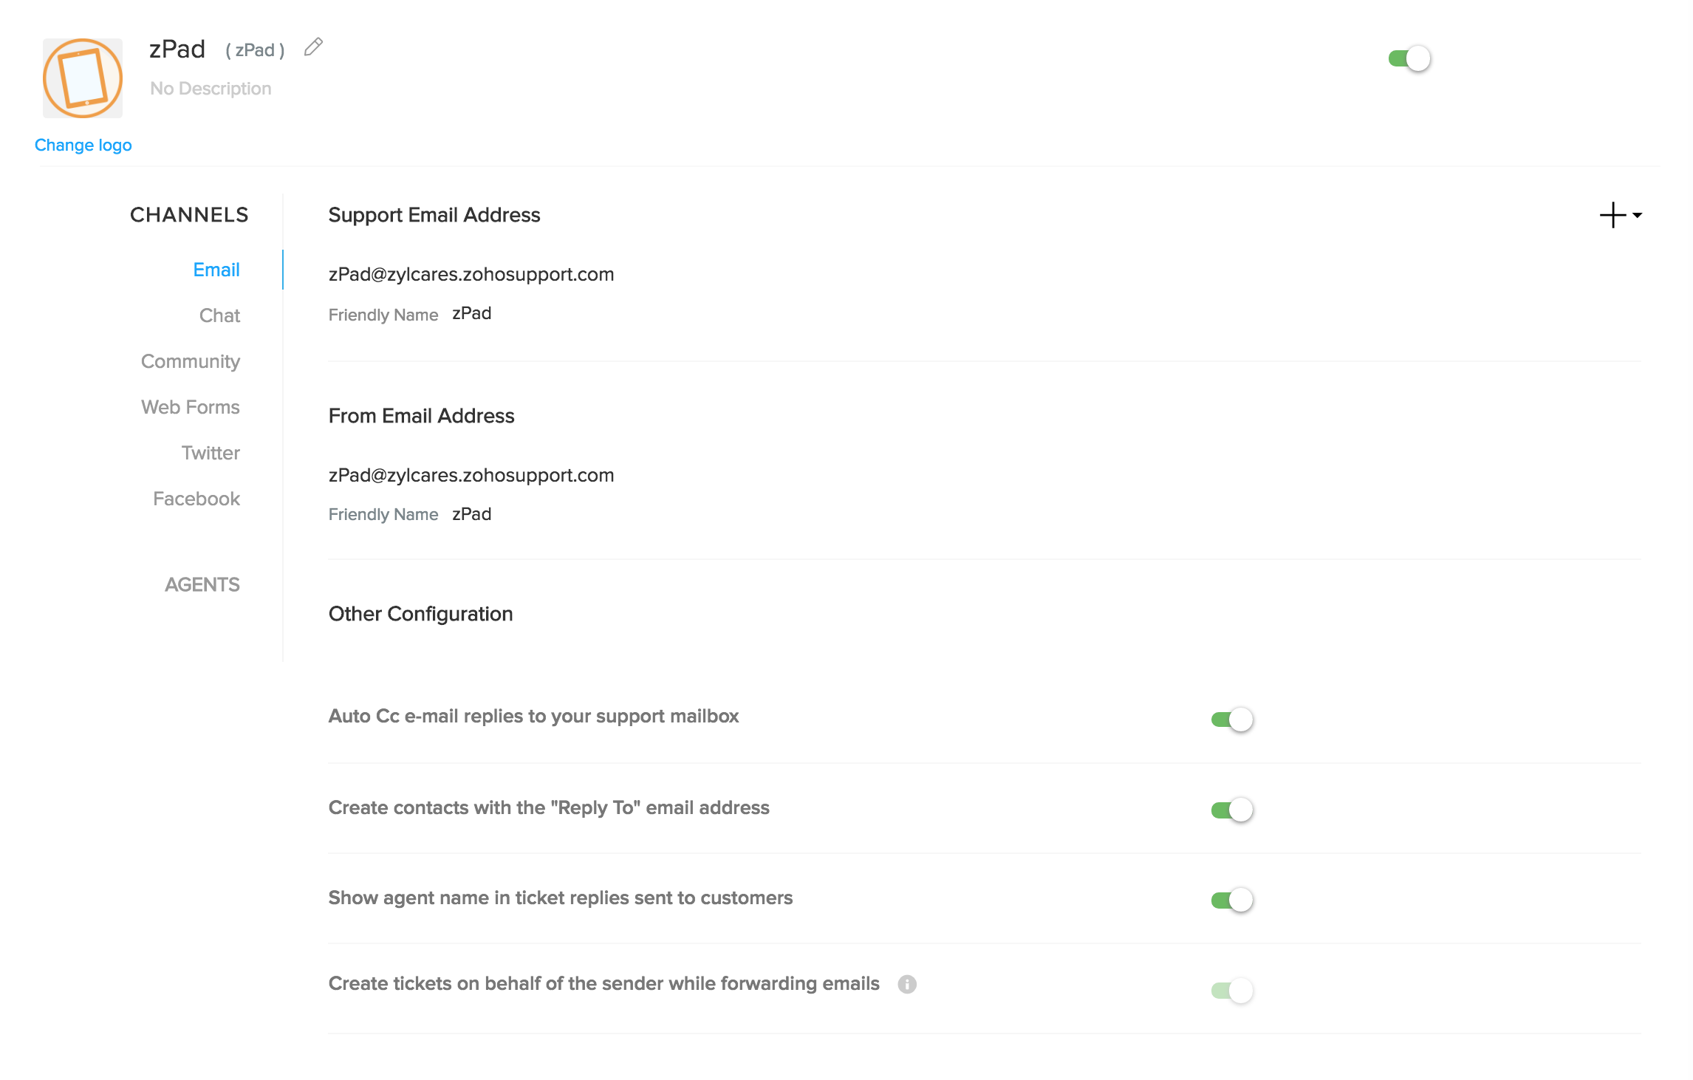This screenshot has width=1693, height=1080.
Task: Select the Email tab in Channels
Action: pos(217,269)
